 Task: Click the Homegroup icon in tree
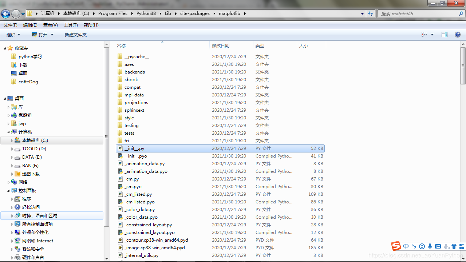pos(14,115)
